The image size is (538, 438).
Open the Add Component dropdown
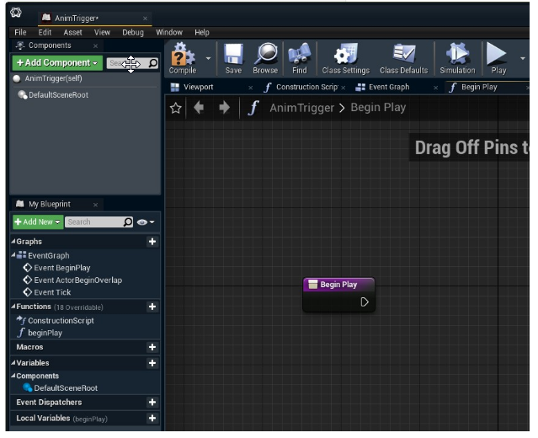pos(56,63)
